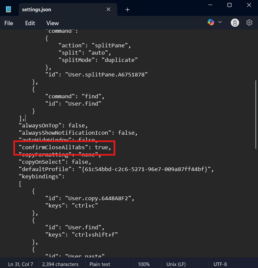258x268 pixels.
Task: Place cursor on the "confirmCloseAllTabs" true value
Action: [101, 147]
